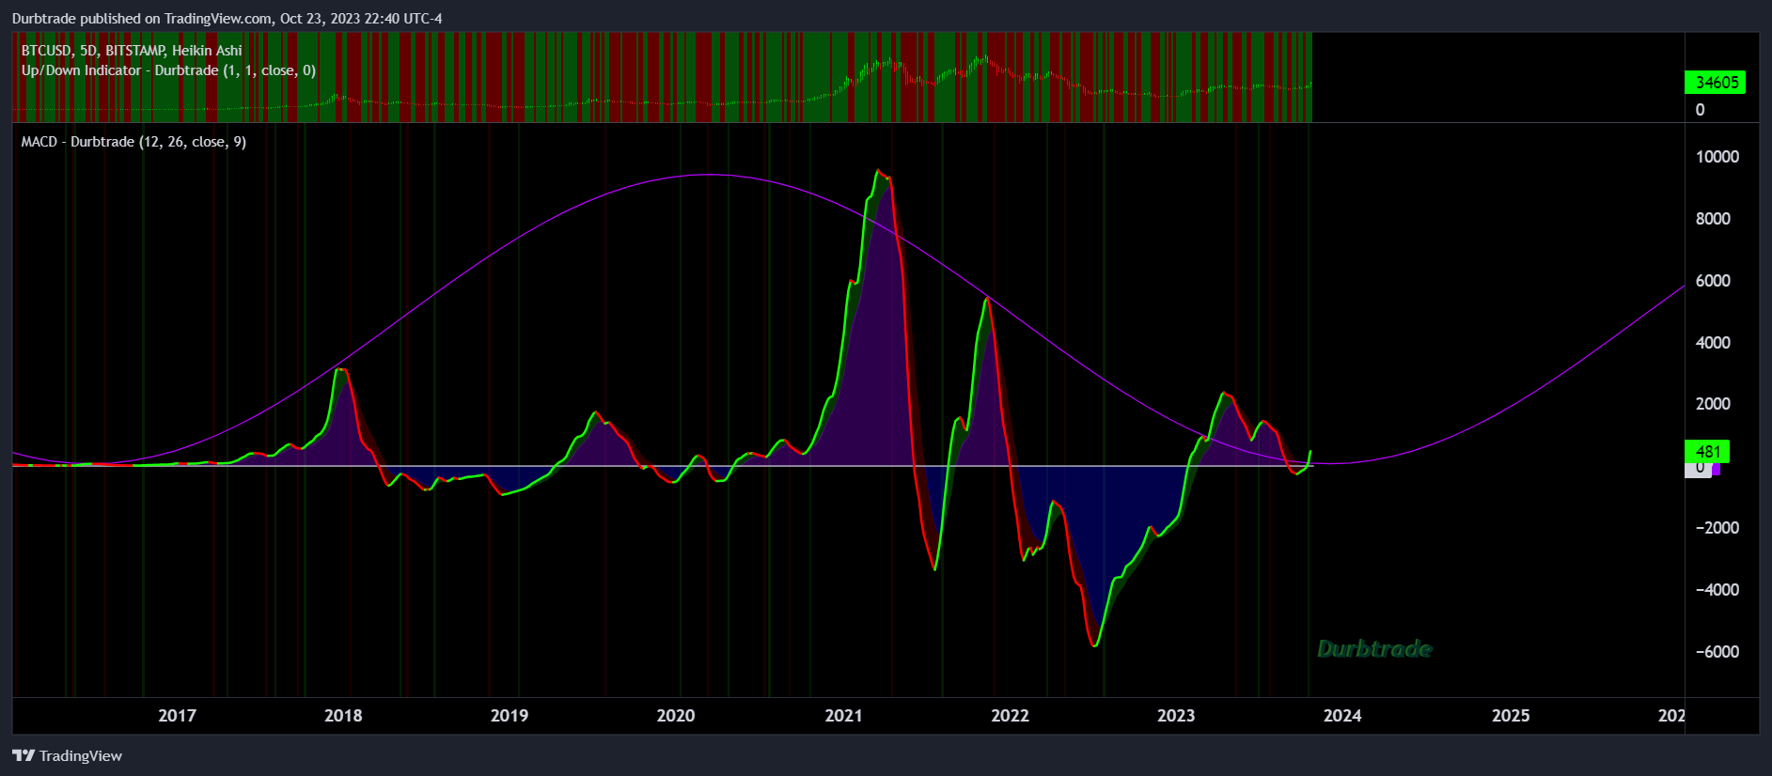Click the 0 value on price pane scale

1700,110
